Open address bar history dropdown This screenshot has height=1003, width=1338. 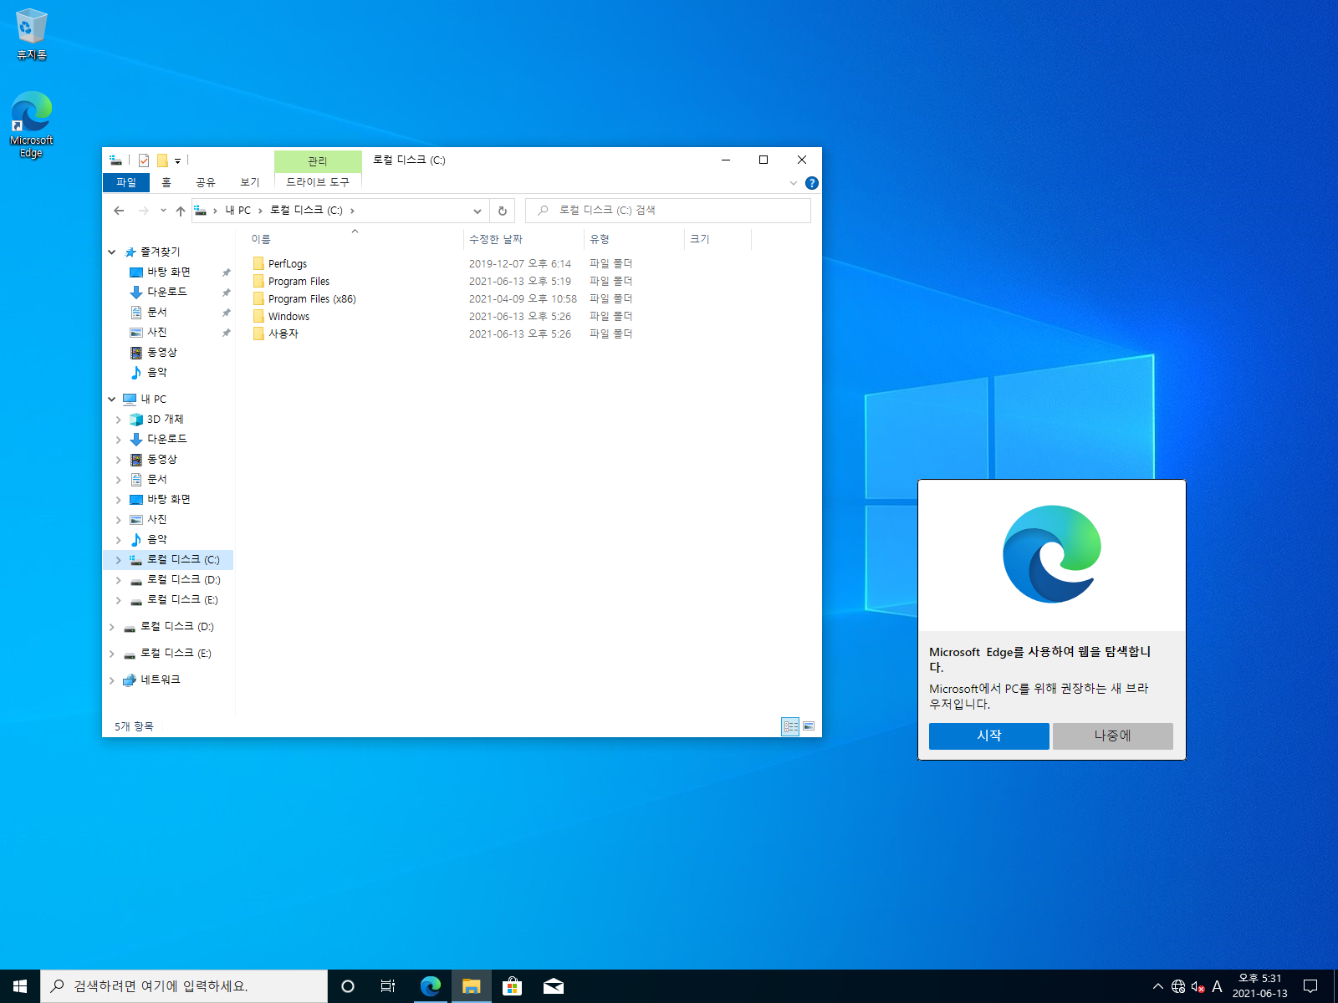(x=477, y=211)
